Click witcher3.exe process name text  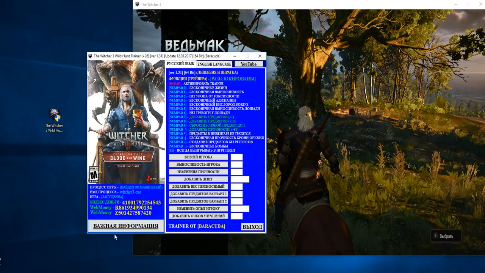coord(130,192)
